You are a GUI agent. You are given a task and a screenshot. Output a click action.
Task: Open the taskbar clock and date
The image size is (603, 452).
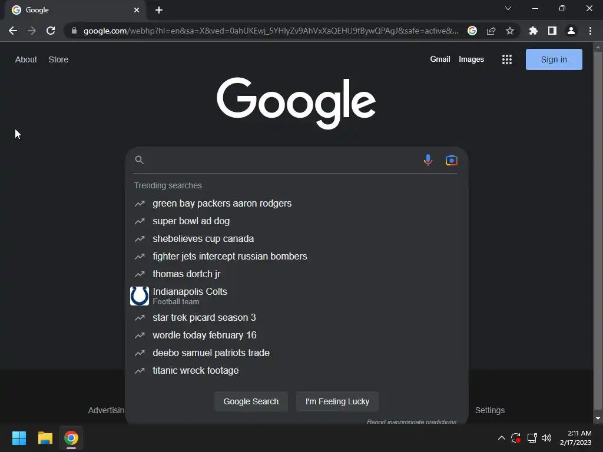pos(576,438)
